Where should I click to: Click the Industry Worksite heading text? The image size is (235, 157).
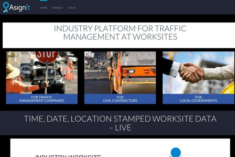[68, 156]
